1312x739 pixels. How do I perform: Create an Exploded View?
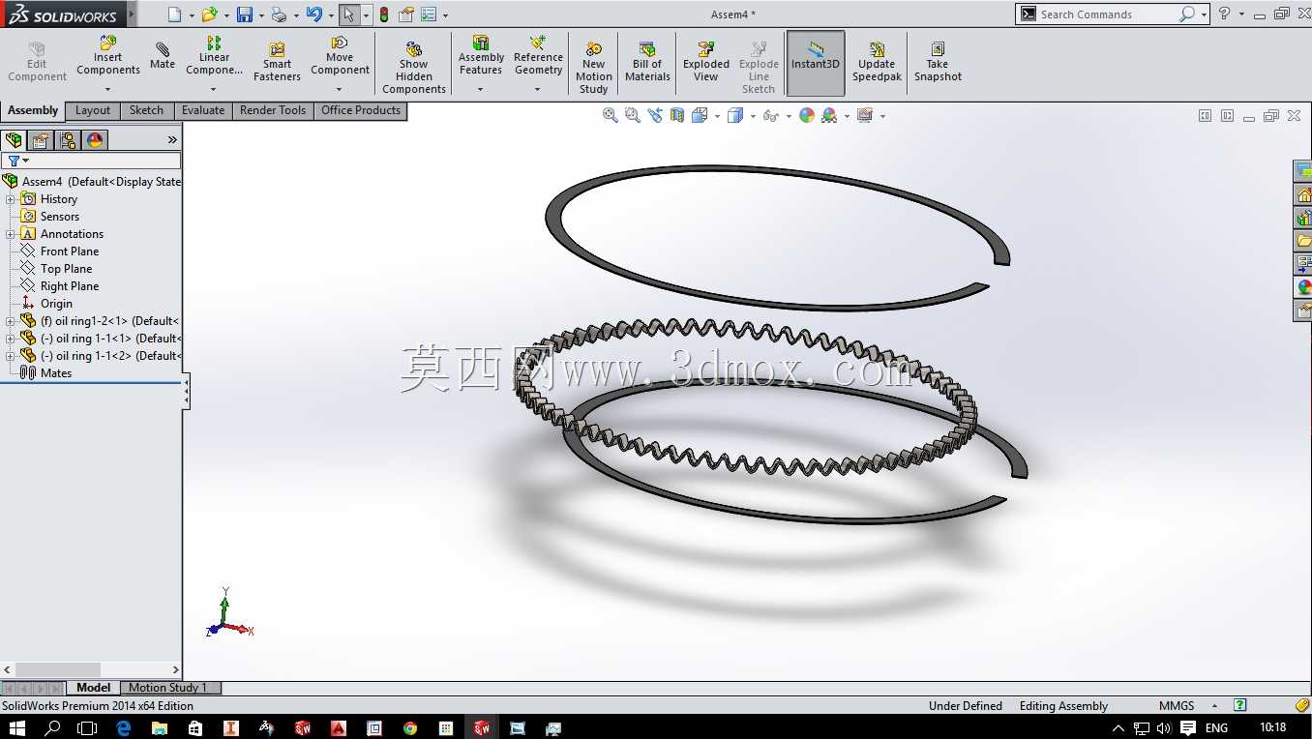coord(706,63)
